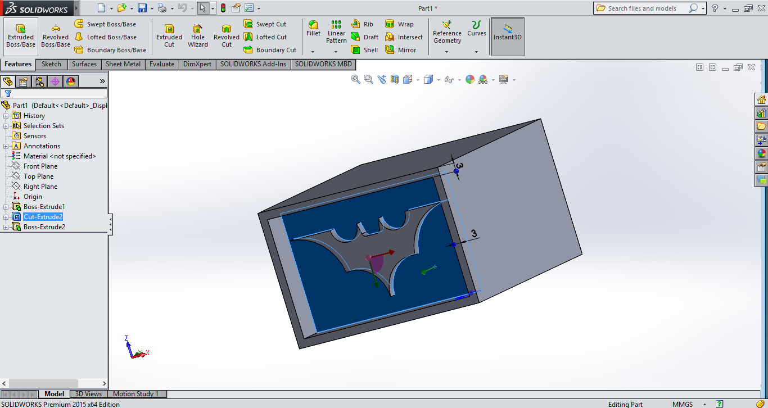Switch to the Sketch tab
Image resolution: width=768 pixels, height=408 pixels.
51,64
